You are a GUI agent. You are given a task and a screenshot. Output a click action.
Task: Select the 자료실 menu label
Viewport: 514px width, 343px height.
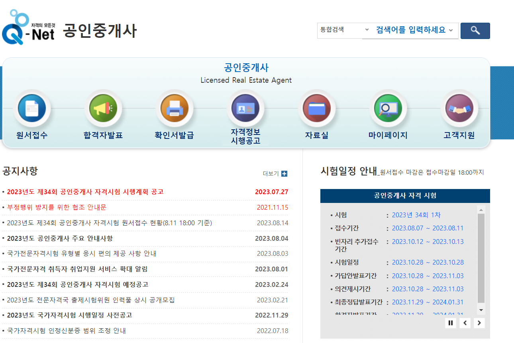pyautogui.click(x=317, y=135)
